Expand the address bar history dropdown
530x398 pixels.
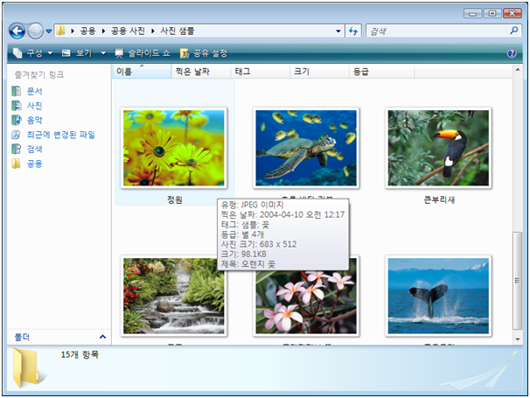pyautogui.click(x=338, y=31)
